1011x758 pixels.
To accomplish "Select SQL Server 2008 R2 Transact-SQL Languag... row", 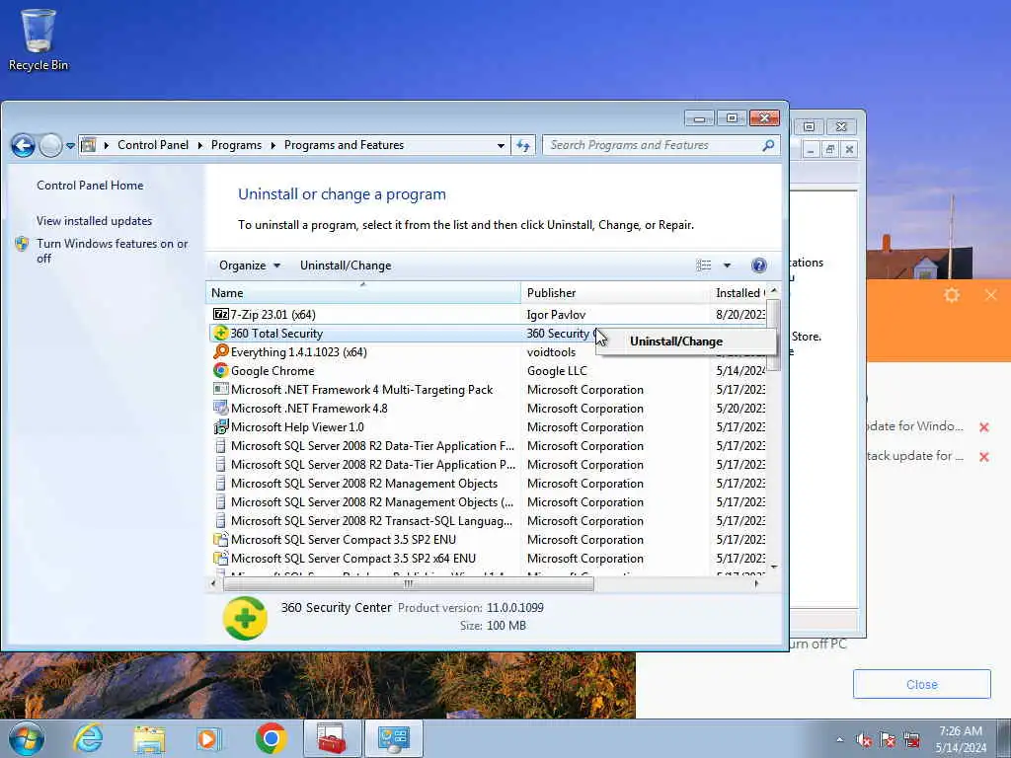I will click(x=488, y=521).
